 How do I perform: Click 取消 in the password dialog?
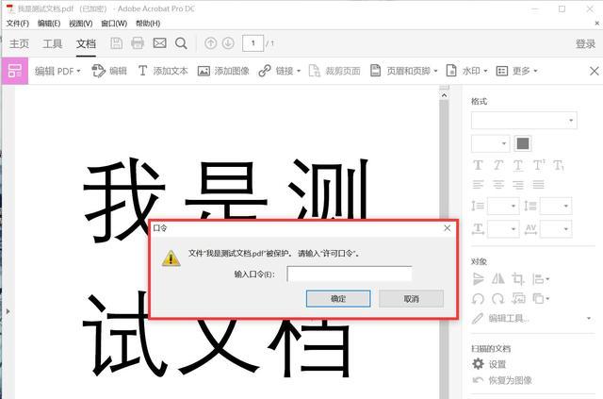pyautogui.click(x=411, y=298)
